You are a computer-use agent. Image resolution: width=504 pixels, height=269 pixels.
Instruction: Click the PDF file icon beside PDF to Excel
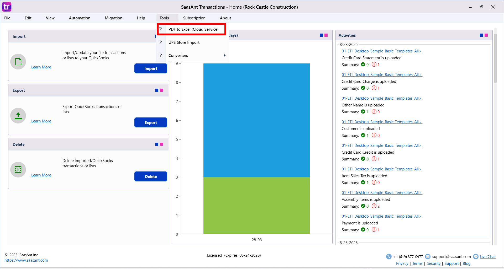click(x=161, y=29)
